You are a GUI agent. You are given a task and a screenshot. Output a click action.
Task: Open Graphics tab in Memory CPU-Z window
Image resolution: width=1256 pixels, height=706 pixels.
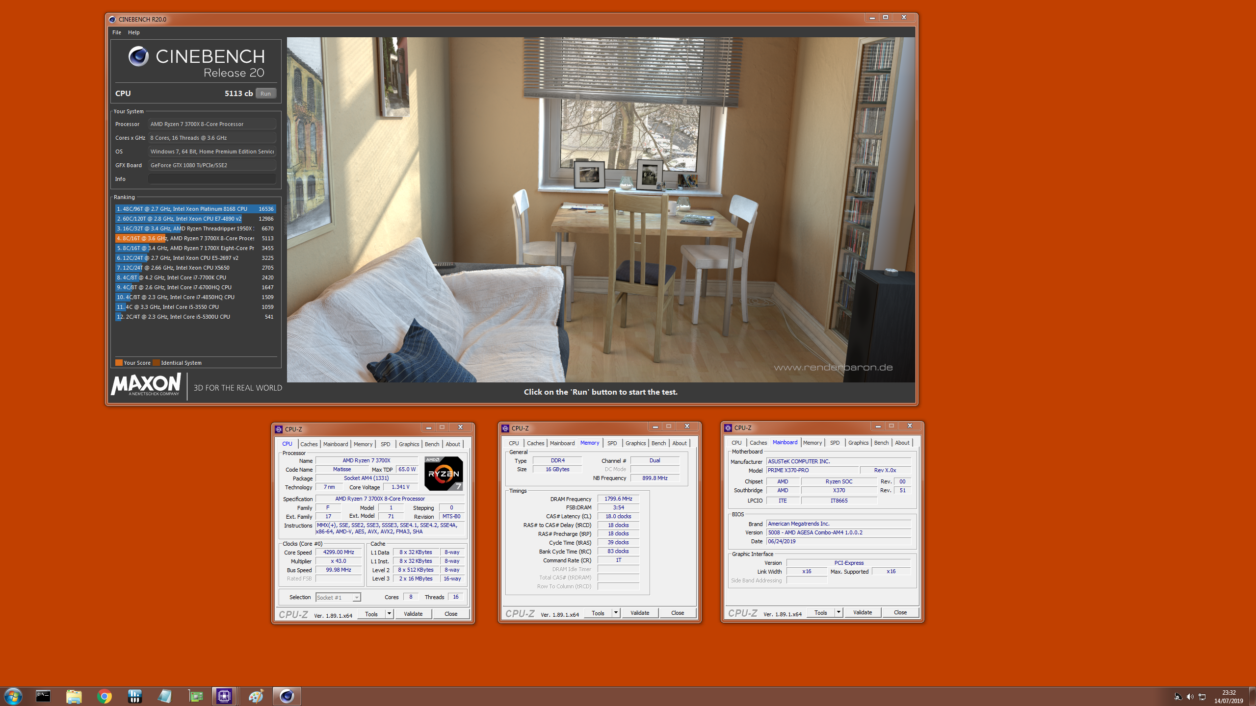635,443
